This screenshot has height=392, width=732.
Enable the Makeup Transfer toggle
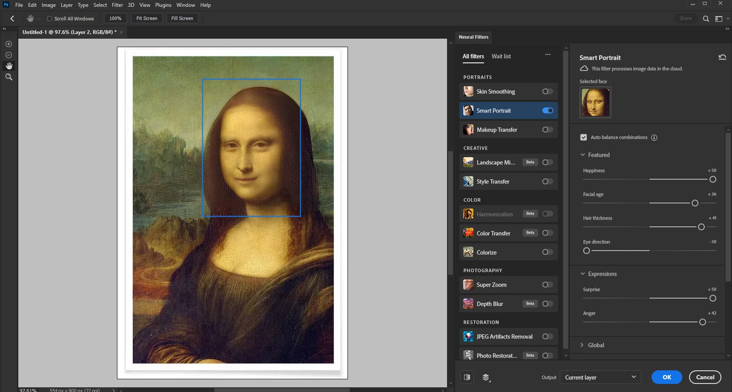coord(547,130)
